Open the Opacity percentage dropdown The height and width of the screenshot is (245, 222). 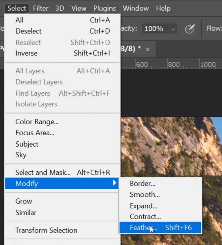coord(174,29)
